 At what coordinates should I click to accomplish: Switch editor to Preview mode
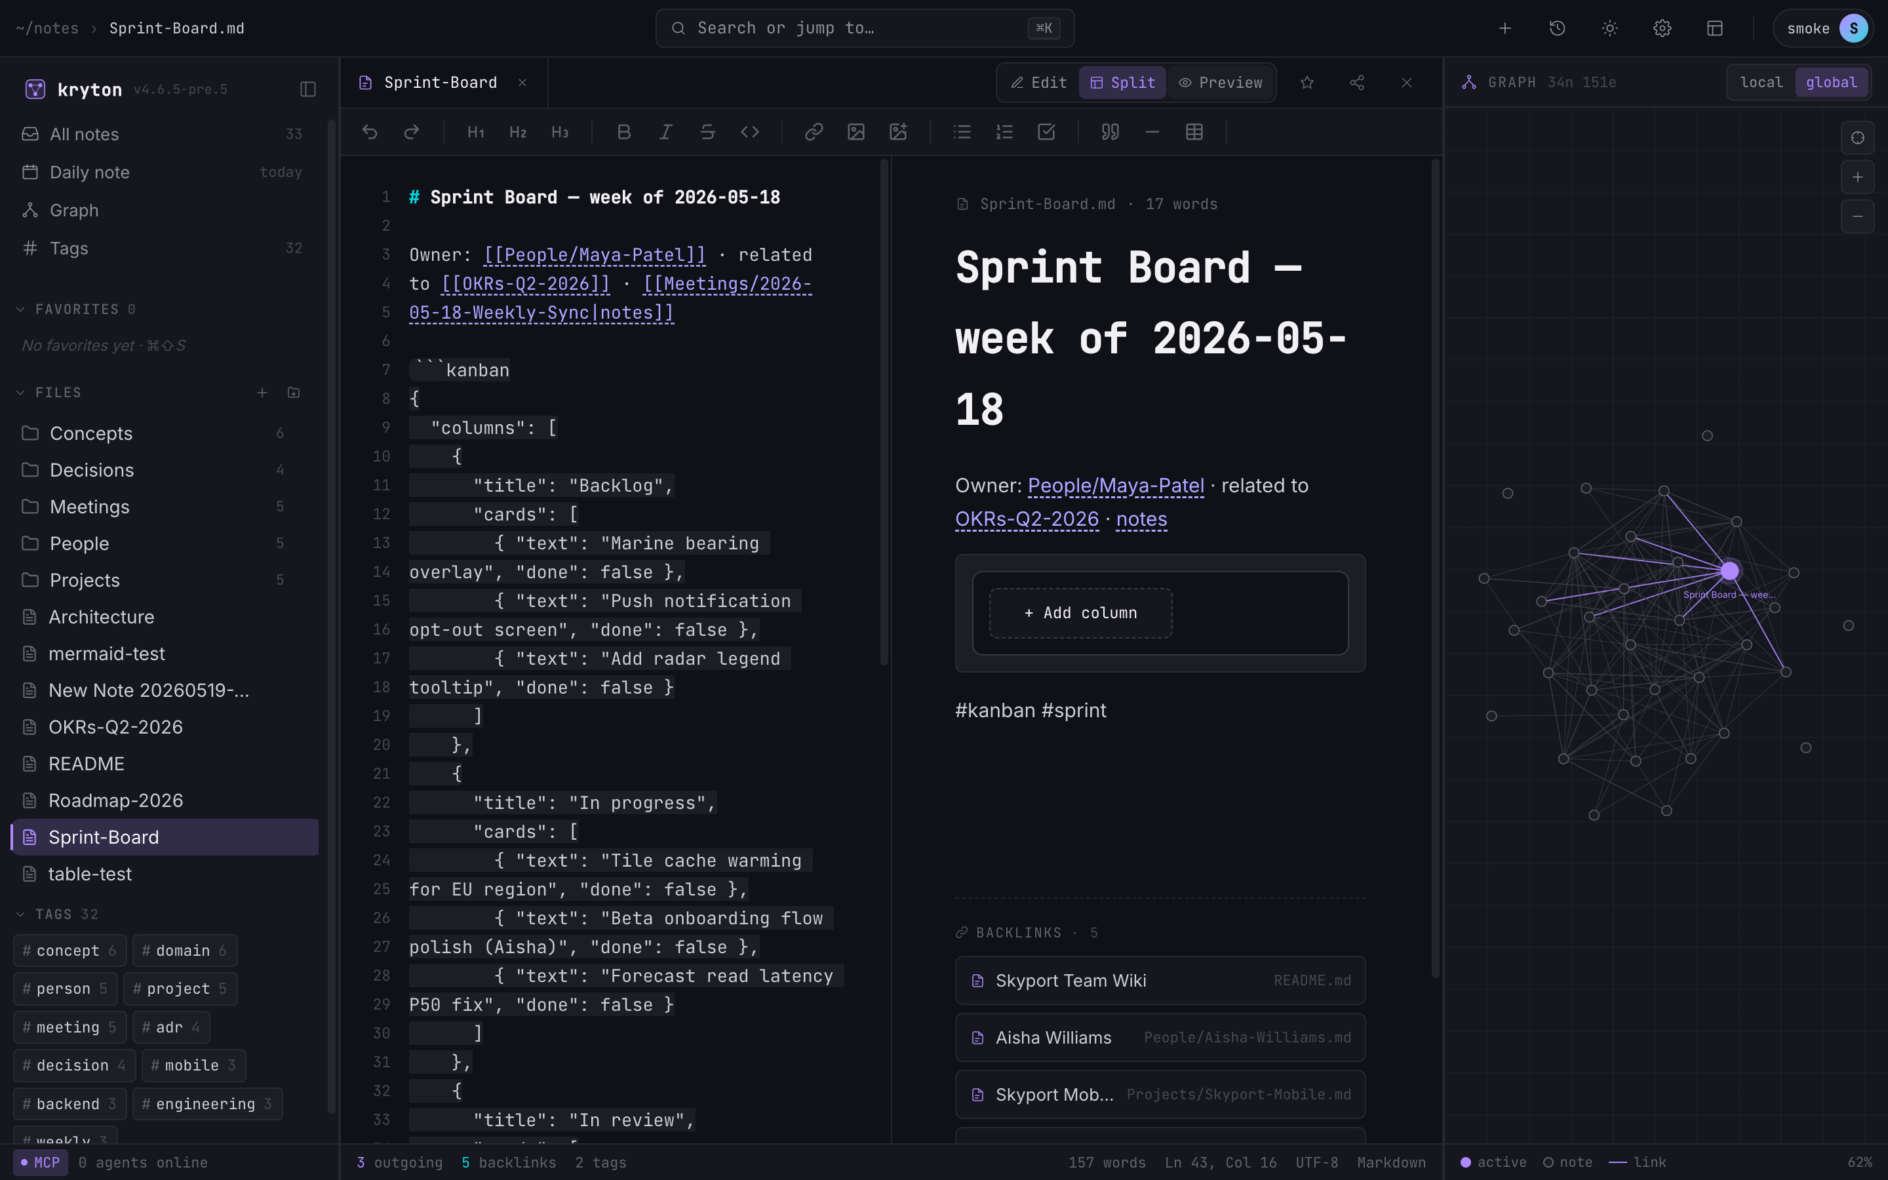[1221, 83]
